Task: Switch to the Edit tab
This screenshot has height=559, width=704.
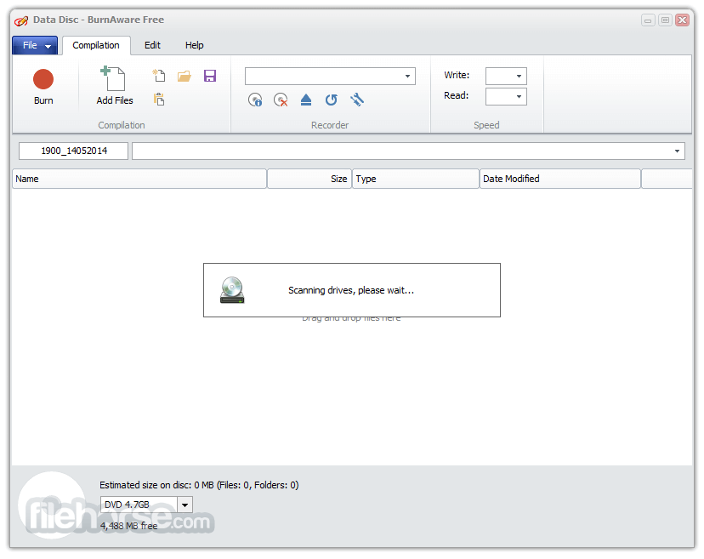Action: [x=152, y=45]
